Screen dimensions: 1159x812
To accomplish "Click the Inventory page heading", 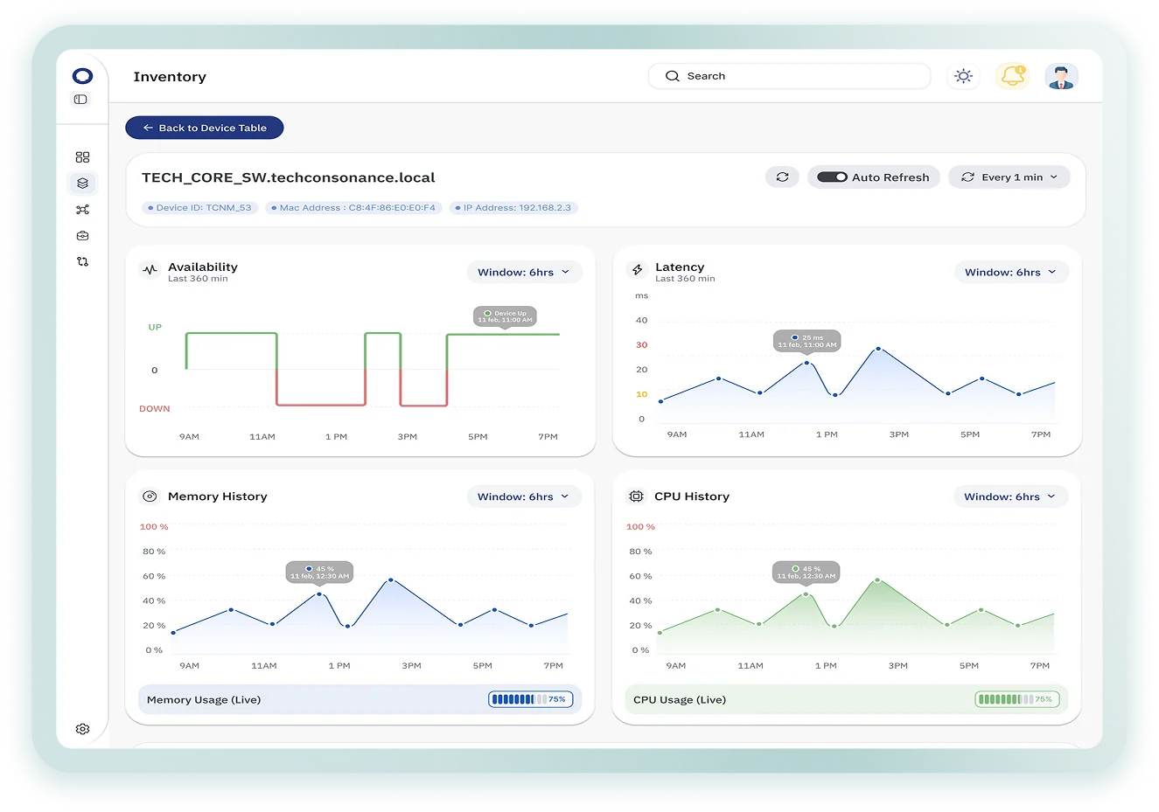I will coord(170,77).
